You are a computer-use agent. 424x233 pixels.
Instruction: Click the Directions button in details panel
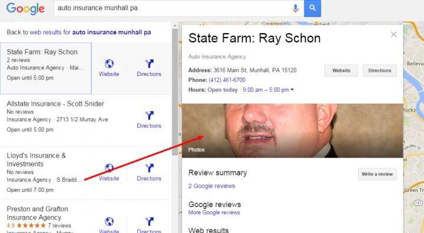[380, 71]
